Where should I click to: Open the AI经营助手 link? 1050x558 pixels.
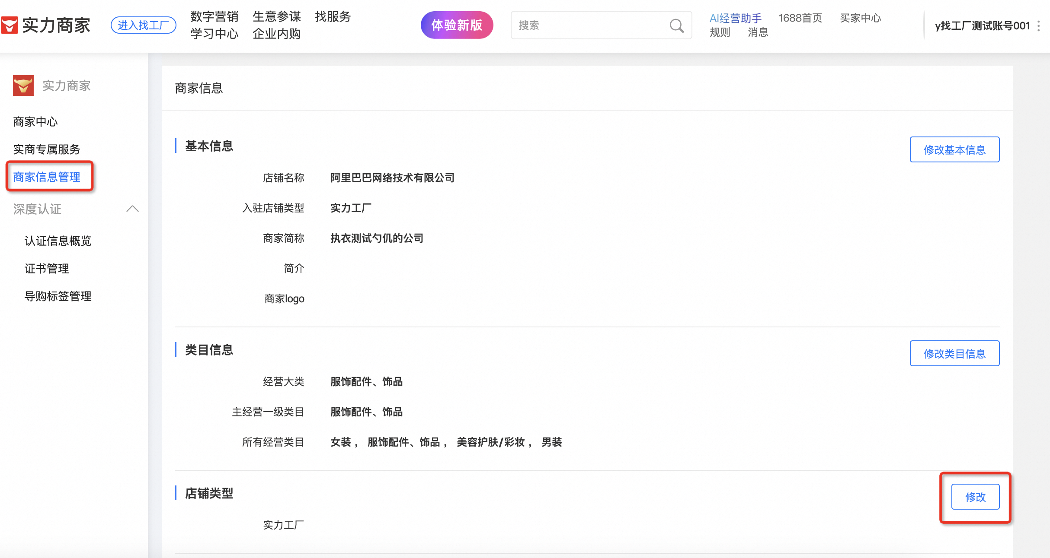(x=735, y=18)
